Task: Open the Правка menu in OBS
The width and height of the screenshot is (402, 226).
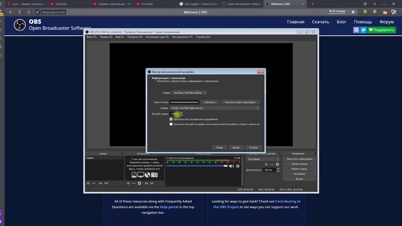Action: tap(106, 37)
